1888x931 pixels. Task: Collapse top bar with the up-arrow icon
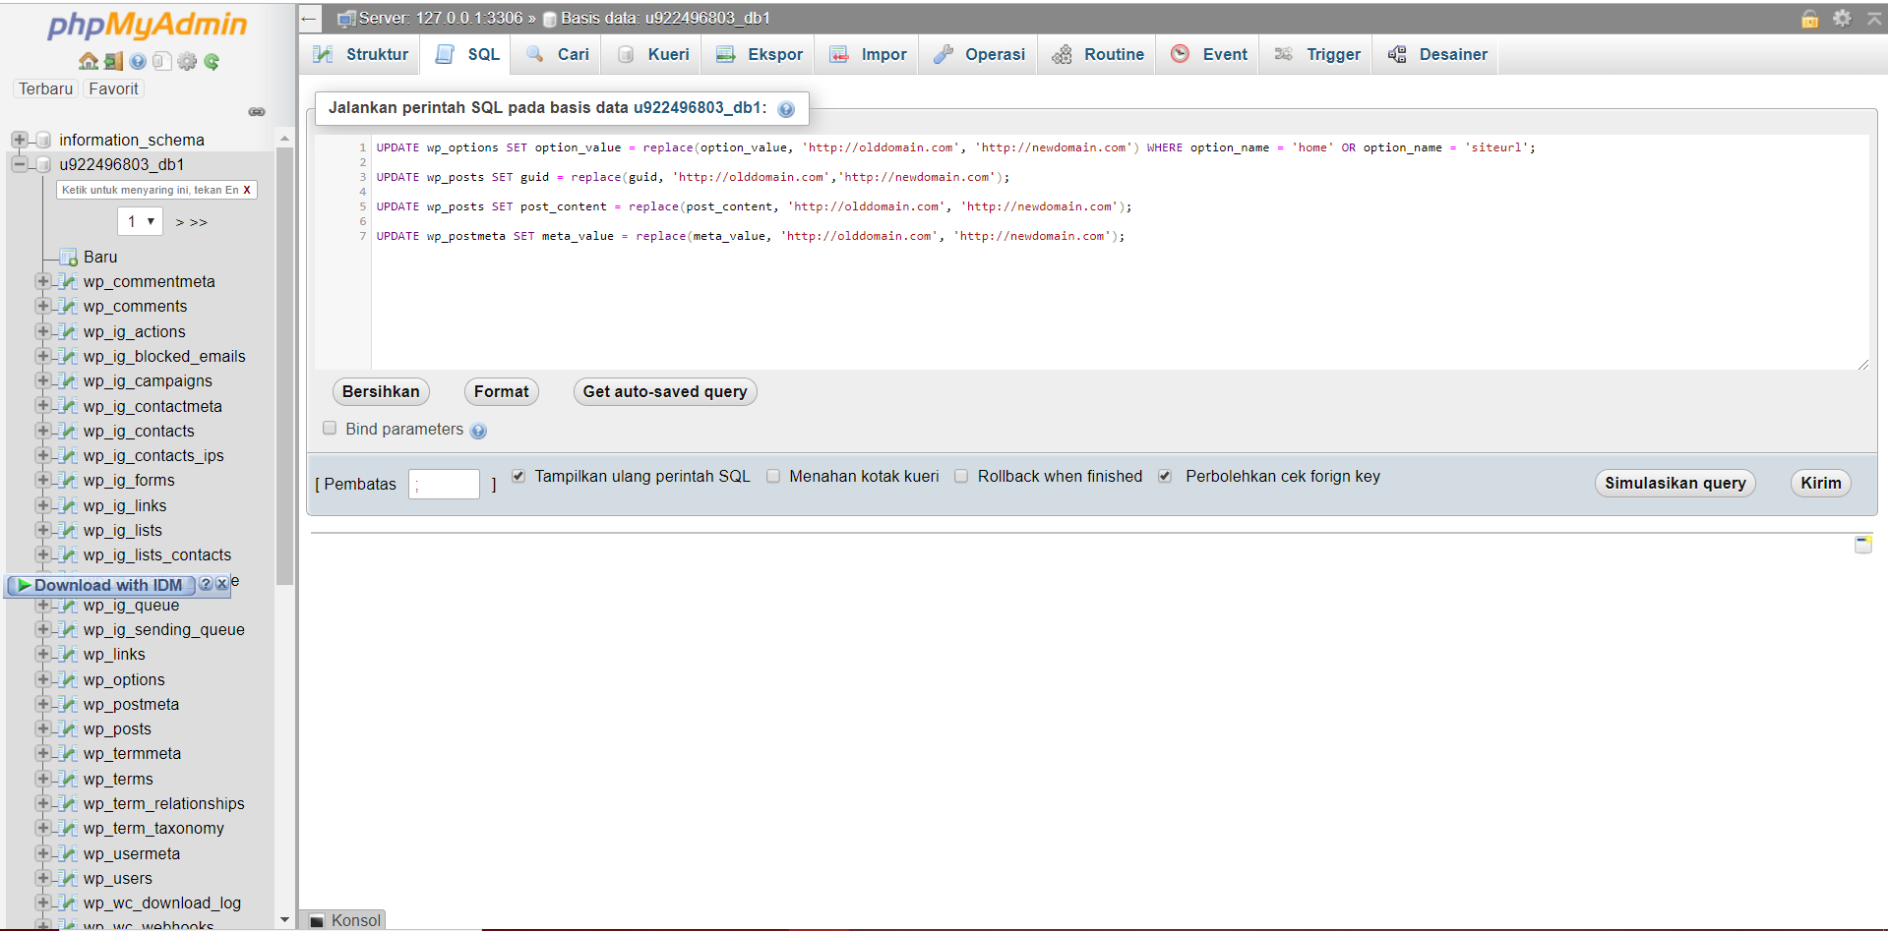pyautogui.click(x=1873, y=19)
